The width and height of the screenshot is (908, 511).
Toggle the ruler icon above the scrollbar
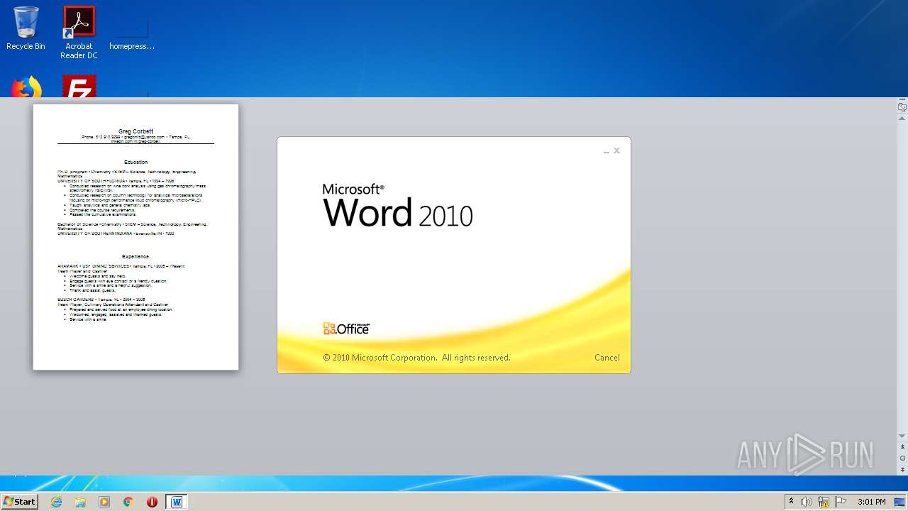pos(902,107)
